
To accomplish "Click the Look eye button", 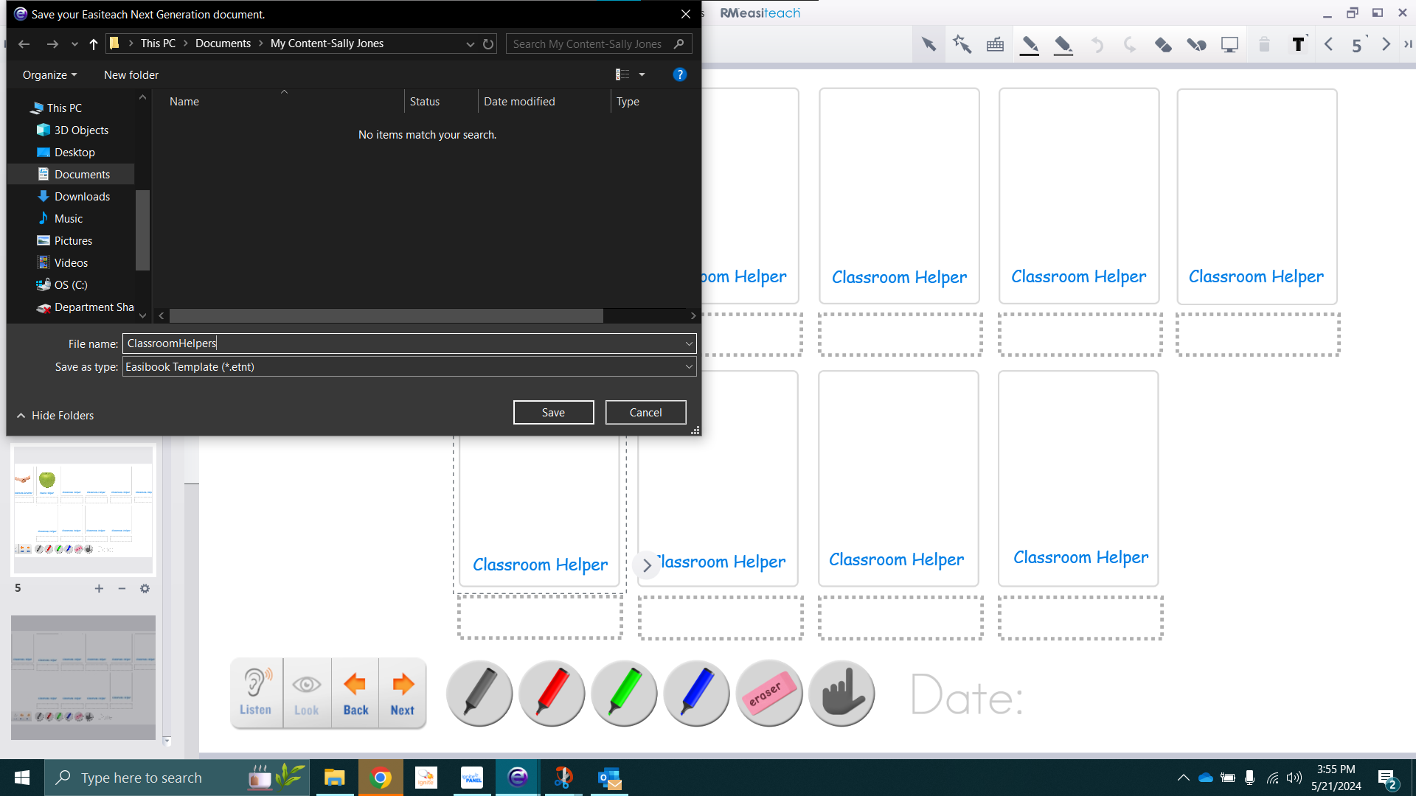I will (x=307, y=692).
